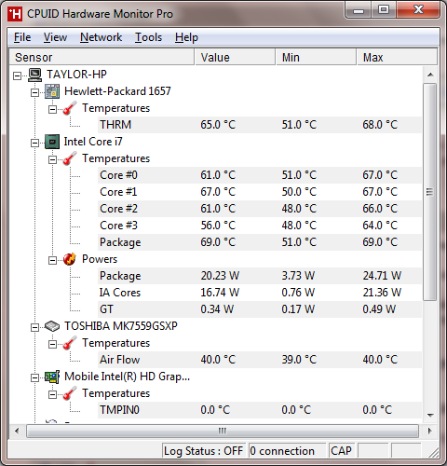
Task: Collapse Temperatures under TOSHIBA MK7559GSXP
Action: point(53,344)
